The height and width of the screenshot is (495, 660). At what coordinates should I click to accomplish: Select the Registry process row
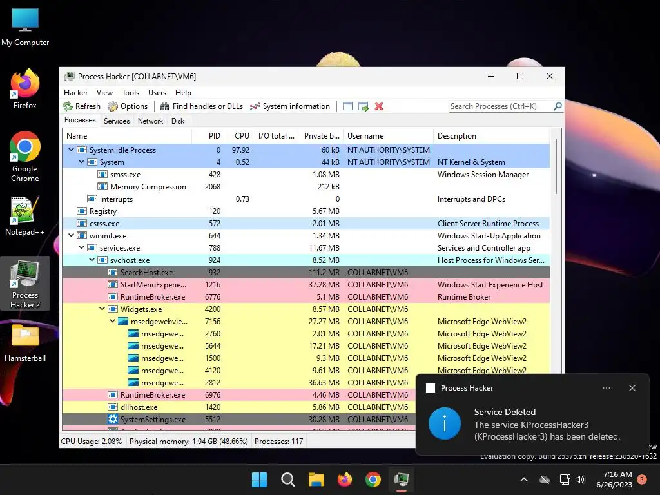(306, 211)
